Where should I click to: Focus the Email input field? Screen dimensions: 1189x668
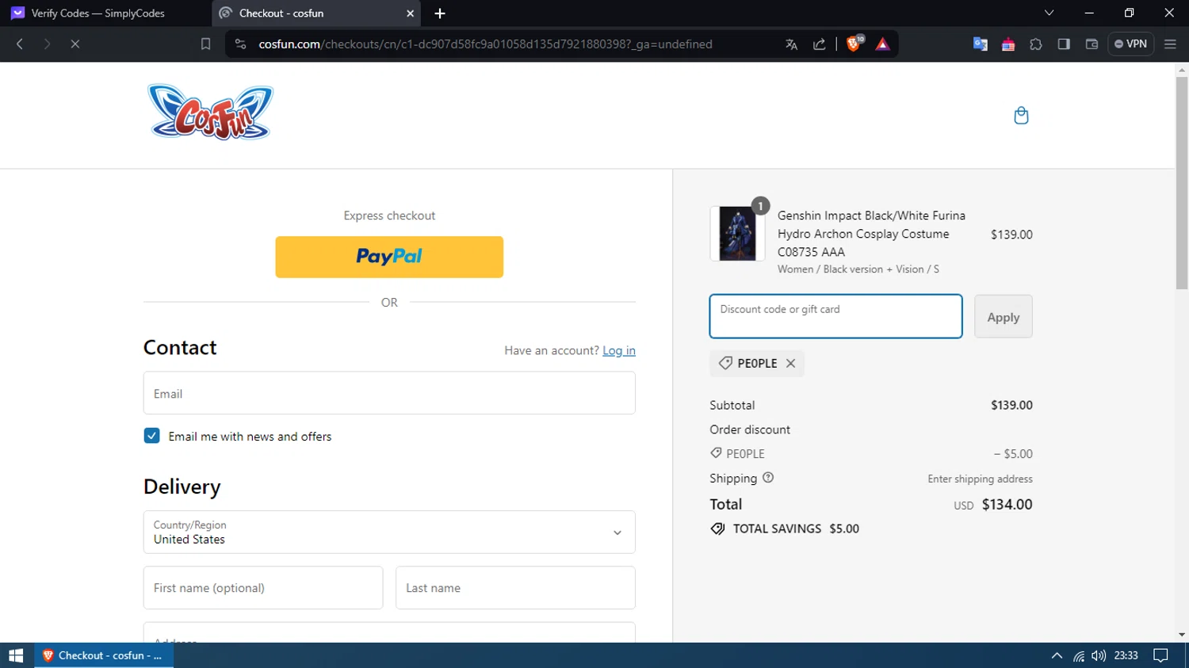coord(389,393)
